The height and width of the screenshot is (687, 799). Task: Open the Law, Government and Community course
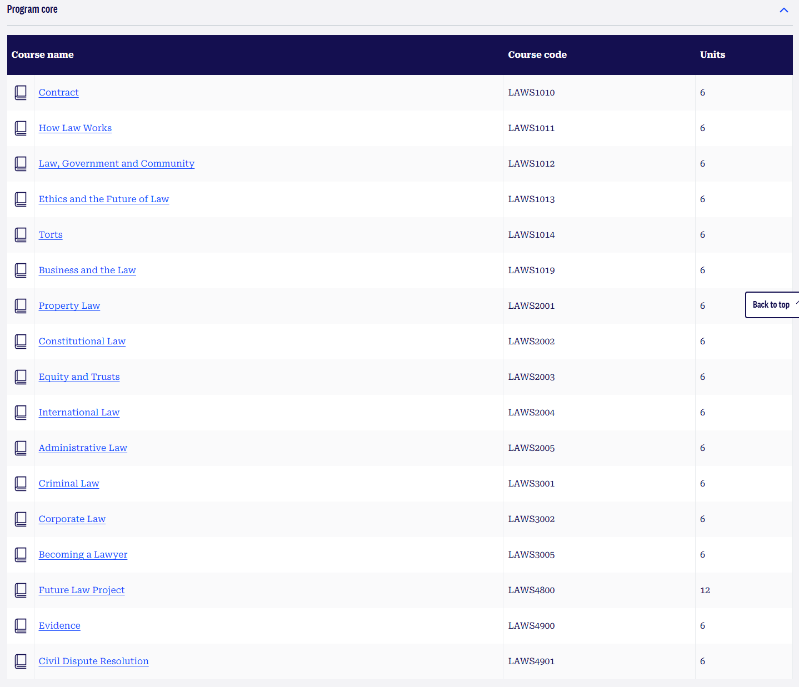pyautogui.click(x=116, y=164)
